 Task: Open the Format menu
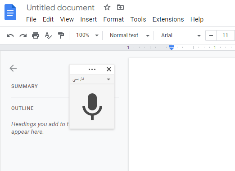[113, 19]
